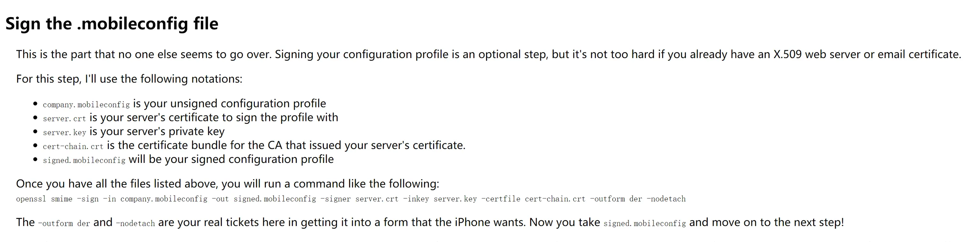This screenshot has width=964, height=242.
Task: Click the openssl smime command line
Action: click(350, 199)
